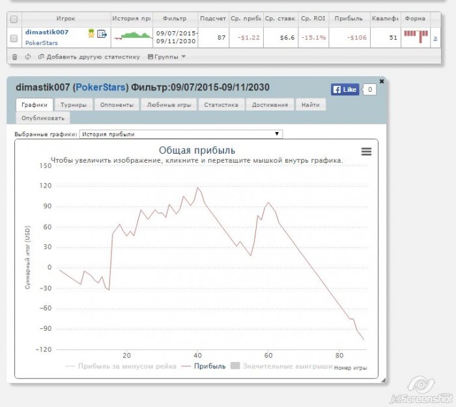The height and width of the screenshot is (407, 456).
Task: Click the filter date range cell
Action: pos(176,37)
